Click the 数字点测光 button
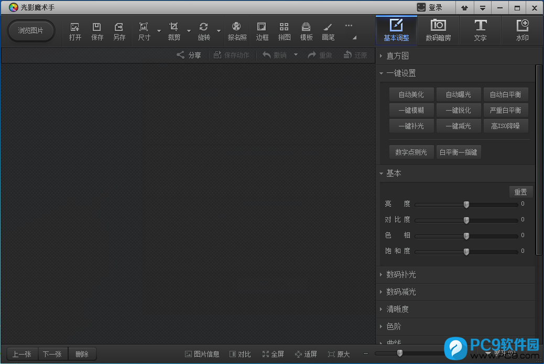The width and height of the screenshot is (544, 364). coord(411,152)
